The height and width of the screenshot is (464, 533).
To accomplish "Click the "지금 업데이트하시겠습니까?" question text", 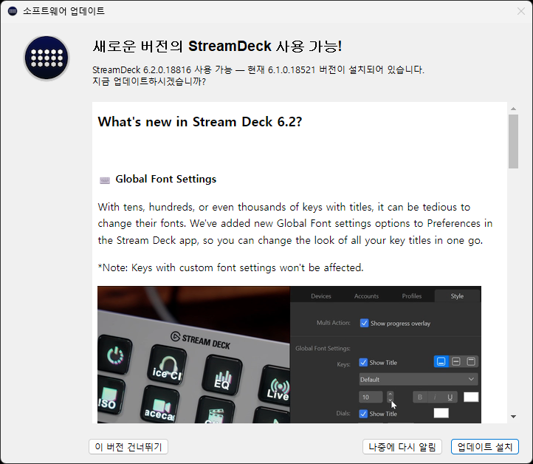I will tap(149, 81).
